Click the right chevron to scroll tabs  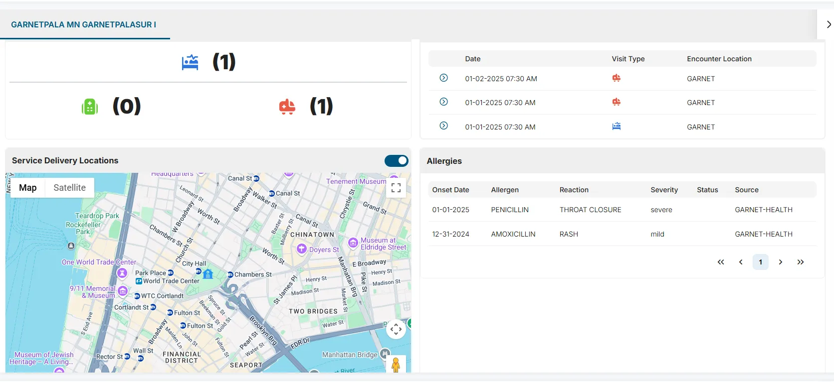[x=829, y=24]
